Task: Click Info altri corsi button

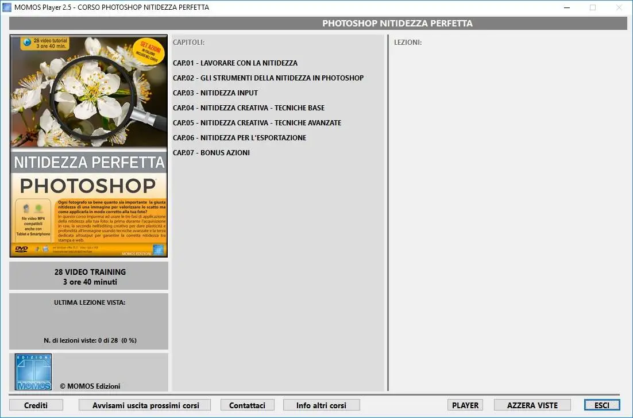Action: tap(321, 405)
